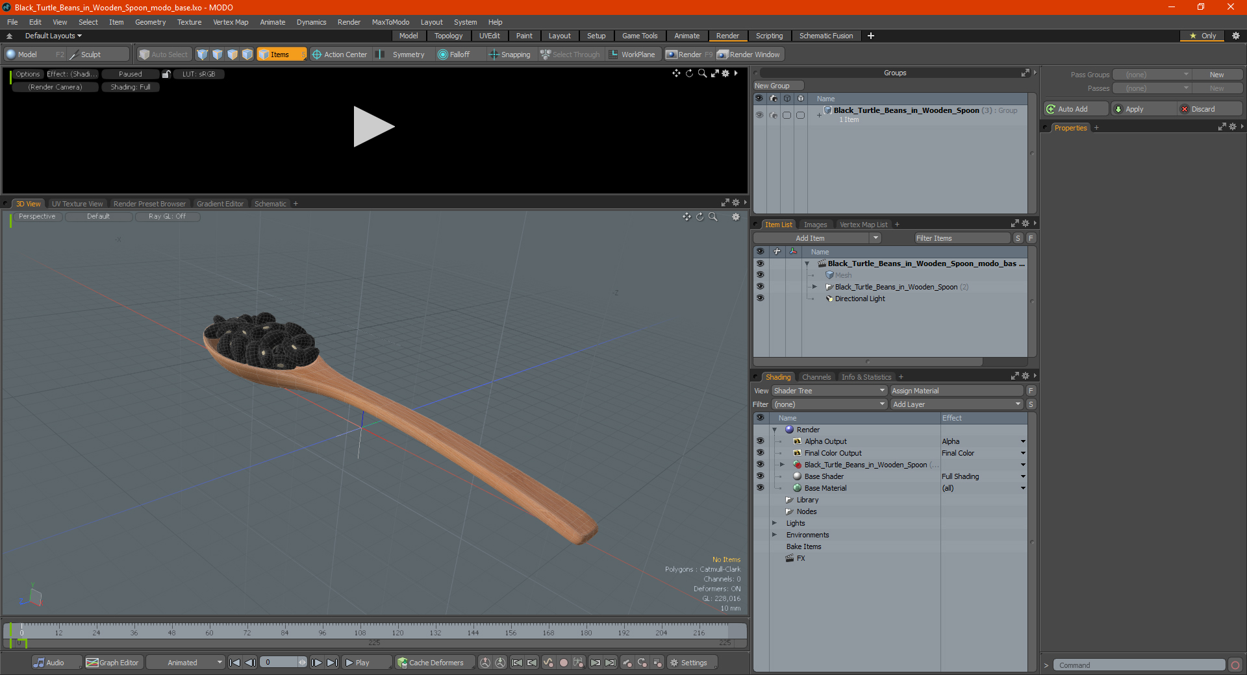Toggle the record keyframe button
This screenshot has height=675, width=1247.
(x=564, y=663)
